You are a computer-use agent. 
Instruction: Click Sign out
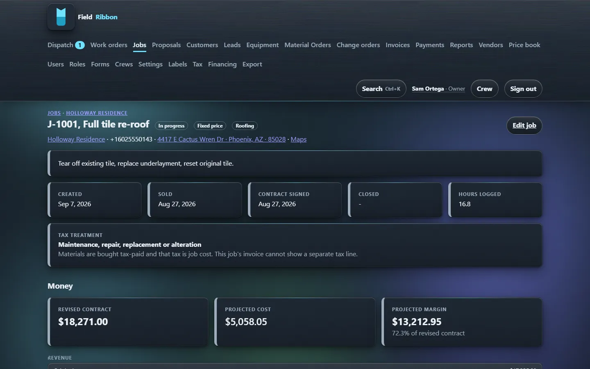tap(523, 89)
